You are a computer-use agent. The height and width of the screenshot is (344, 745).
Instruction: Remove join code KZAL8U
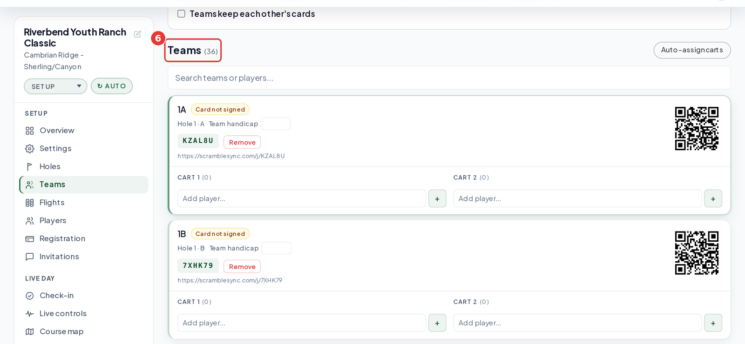click(x=242, y=142)
